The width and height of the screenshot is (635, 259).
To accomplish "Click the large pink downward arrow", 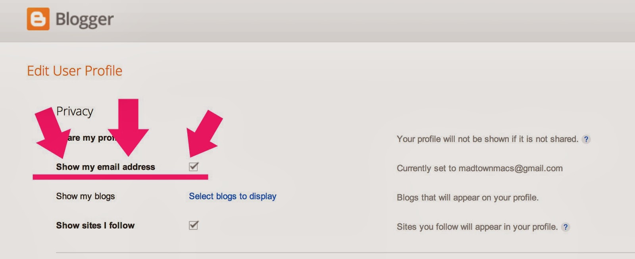I will pyautogui.click(x=128, y=127).
